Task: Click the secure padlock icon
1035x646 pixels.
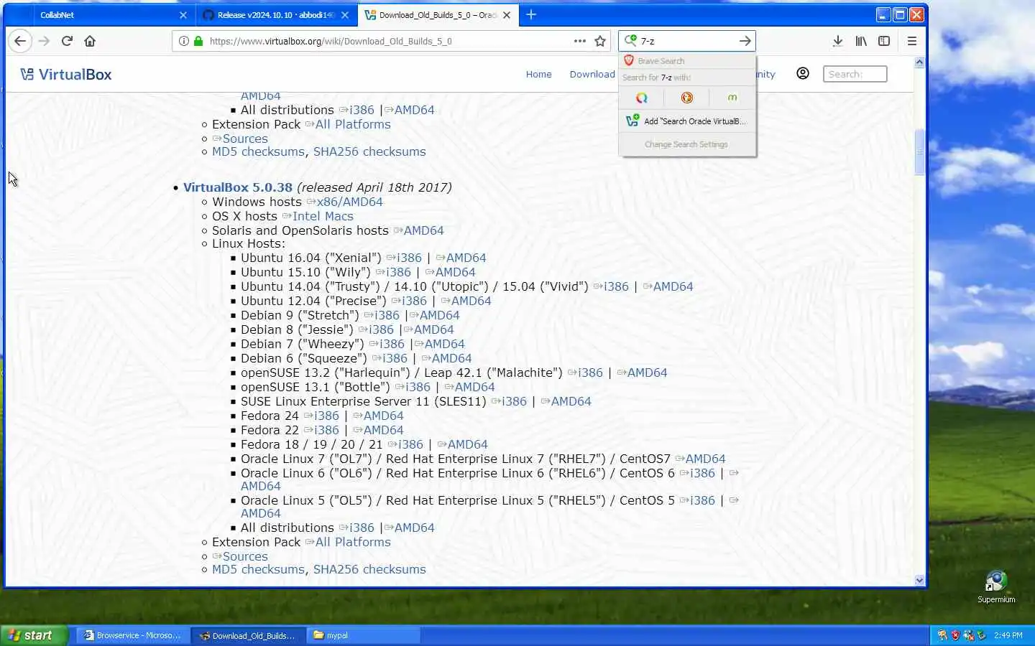Action: (198, 41)
